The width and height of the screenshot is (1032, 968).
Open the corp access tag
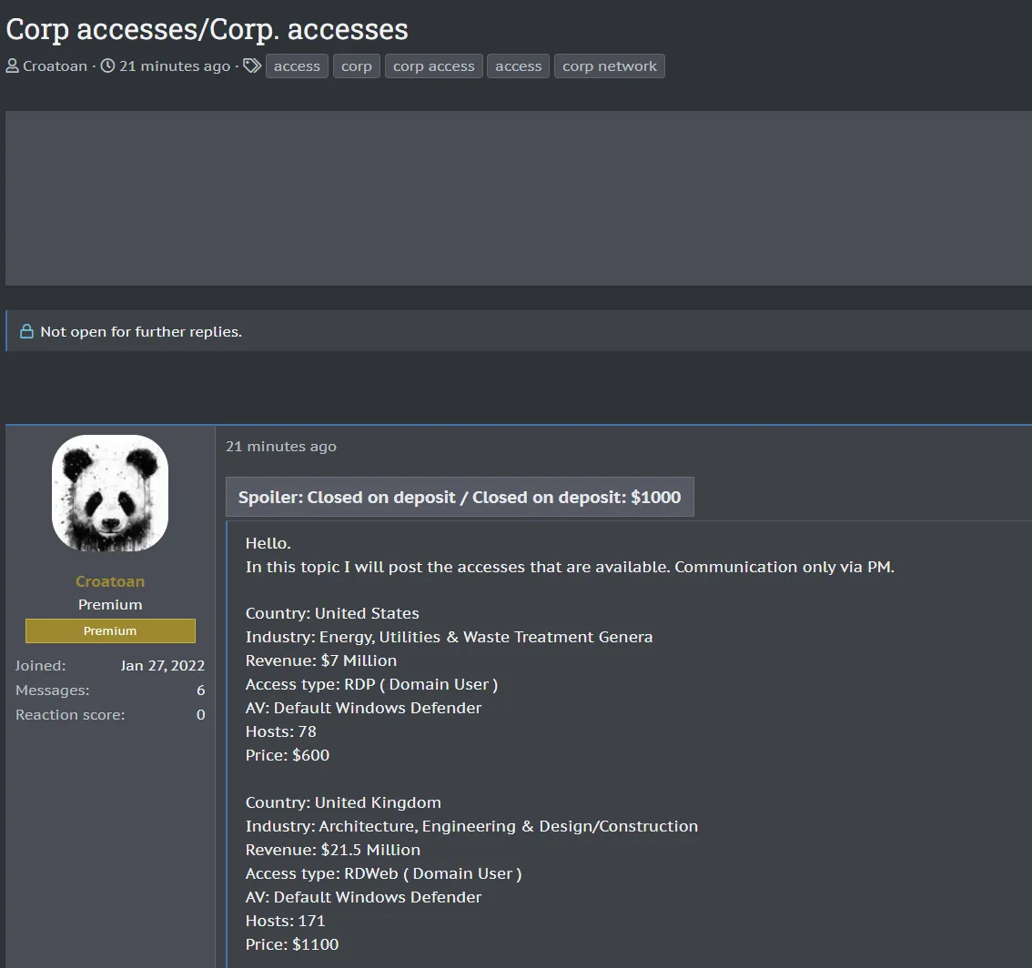point(433,66)
